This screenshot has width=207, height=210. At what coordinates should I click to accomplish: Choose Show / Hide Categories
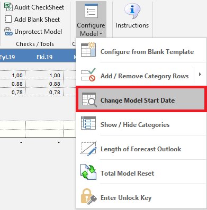click(141, 125)
